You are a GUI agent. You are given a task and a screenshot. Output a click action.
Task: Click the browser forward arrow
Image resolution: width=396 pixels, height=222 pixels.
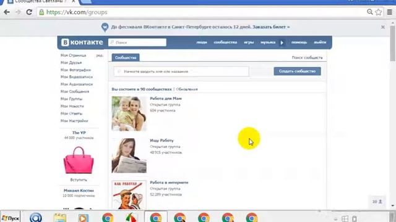point(18,12)
